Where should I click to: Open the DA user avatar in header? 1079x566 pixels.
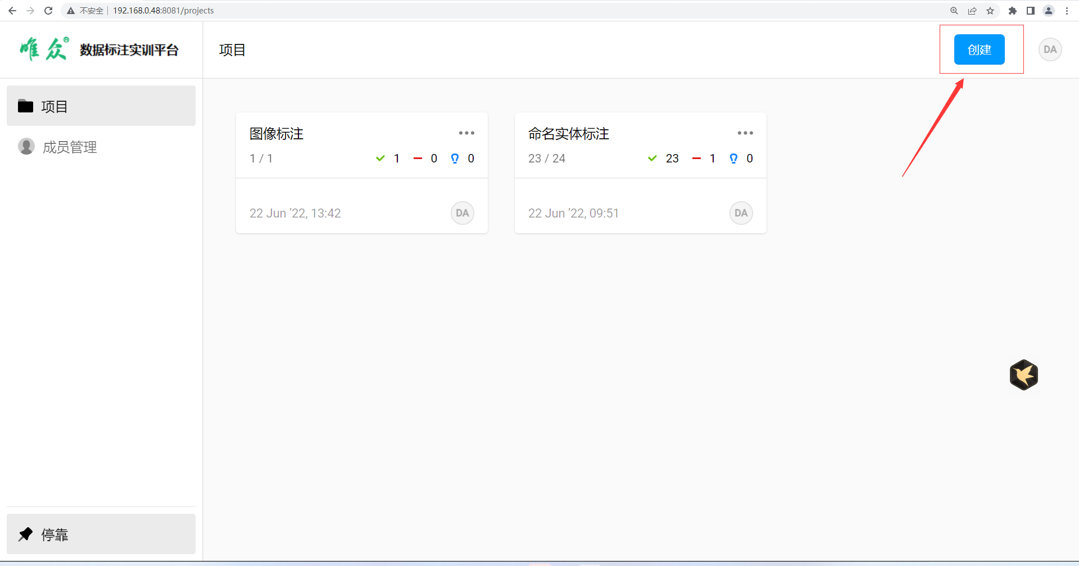coord(1050,49)
